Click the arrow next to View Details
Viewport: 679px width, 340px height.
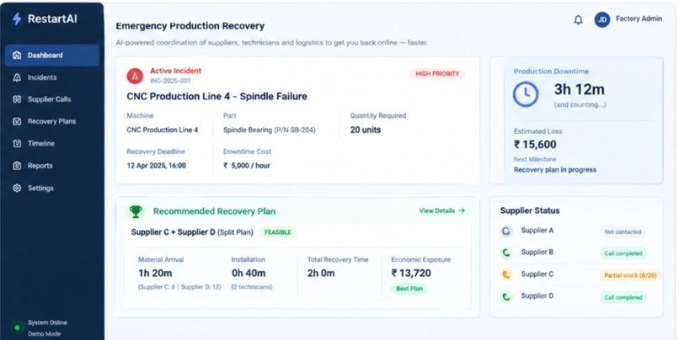pos(462,210)
